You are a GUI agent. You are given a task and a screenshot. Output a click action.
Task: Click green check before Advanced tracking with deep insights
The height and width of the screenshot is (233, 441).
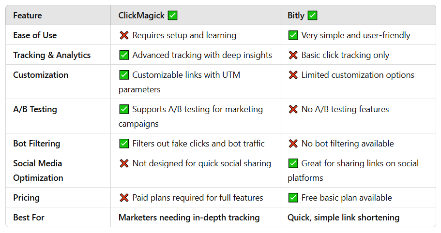[124, 55]
